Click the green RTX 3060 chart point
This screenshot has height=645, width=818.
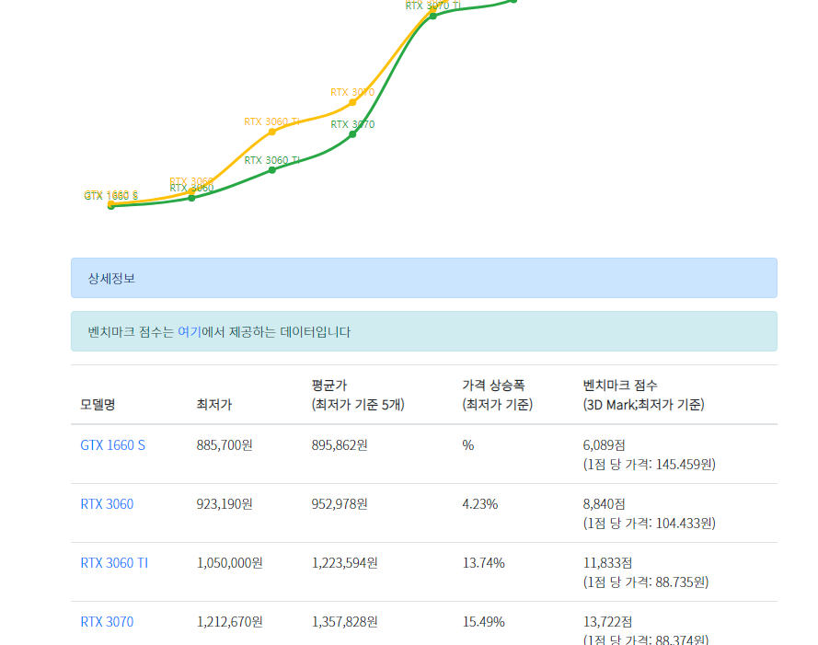pos(191,198)
